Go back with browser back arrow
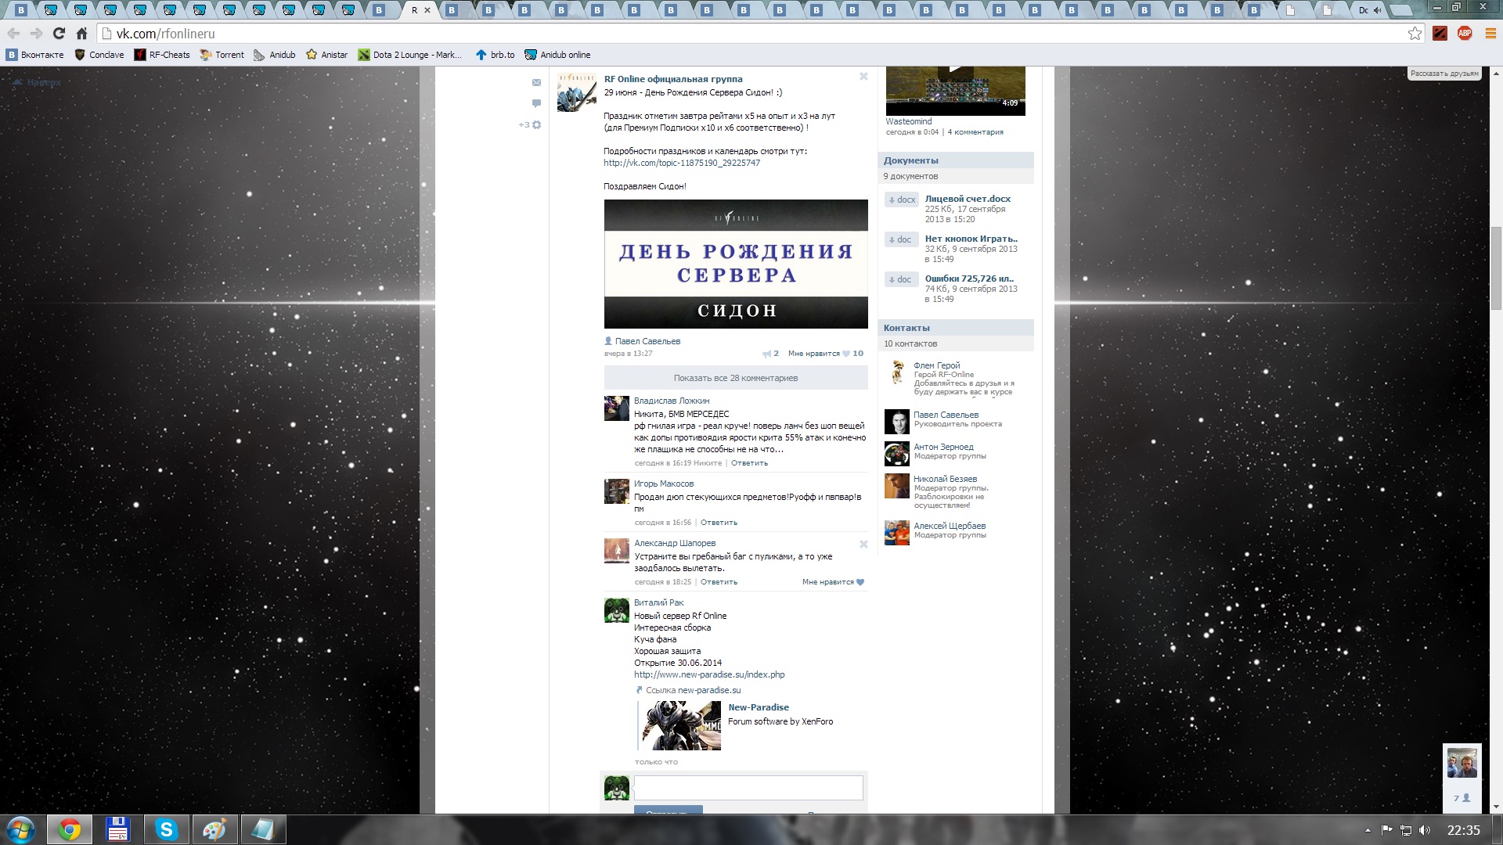1503x845 pixels. point(13,34)
